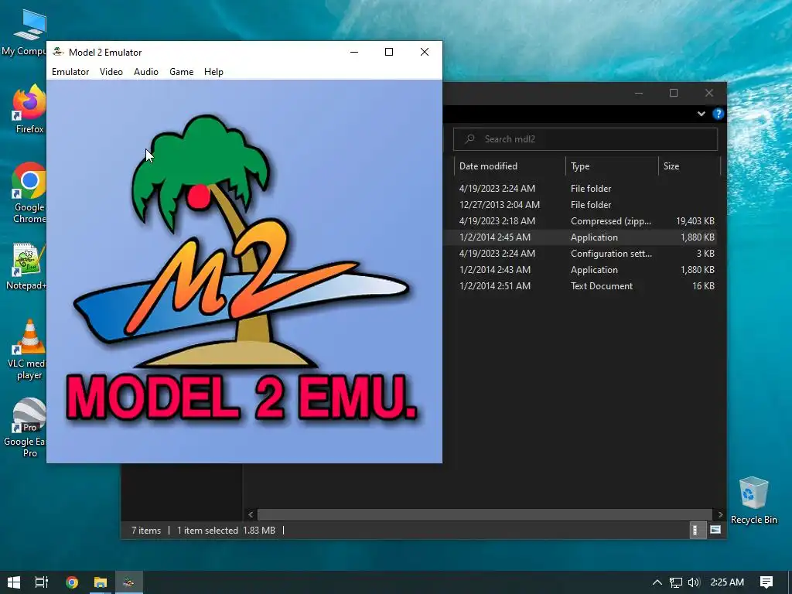This screenshot has height=594, width=792.
Task: Click the scroll left arrow in File Explorer
Action: [251, 514]
